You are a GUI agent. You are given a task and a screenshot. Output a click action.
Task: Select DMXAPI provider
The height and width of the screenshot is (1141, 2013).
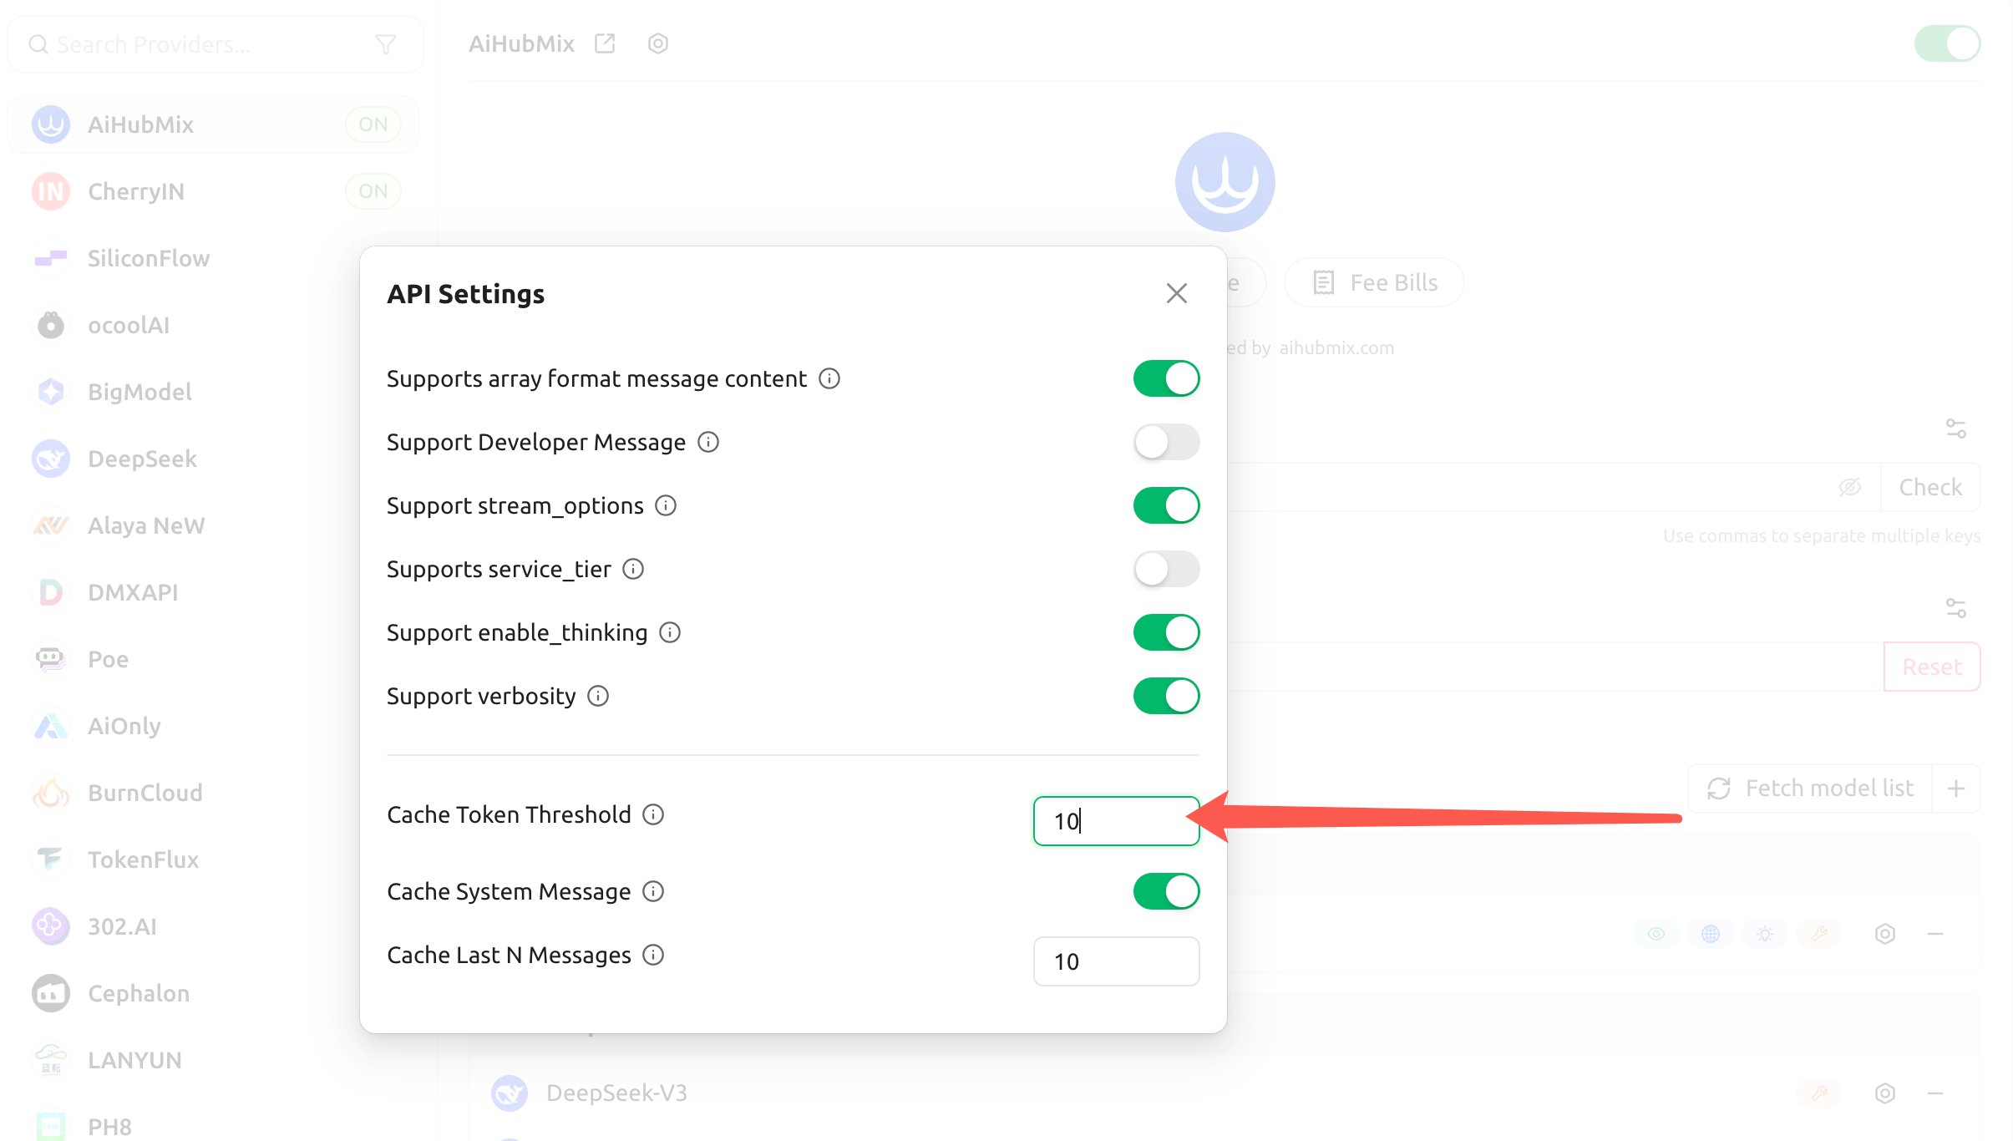[184, 592]
